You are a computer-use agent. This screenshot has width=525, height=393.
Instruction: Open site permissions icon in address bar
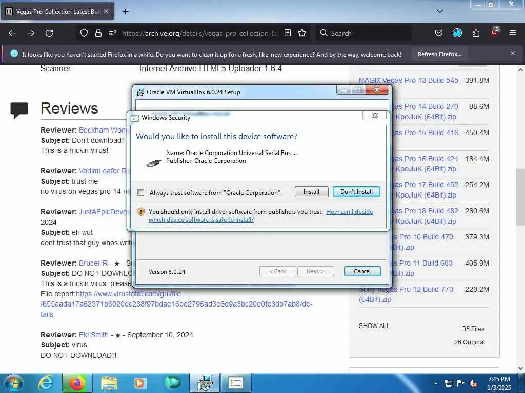coord(112,33)
